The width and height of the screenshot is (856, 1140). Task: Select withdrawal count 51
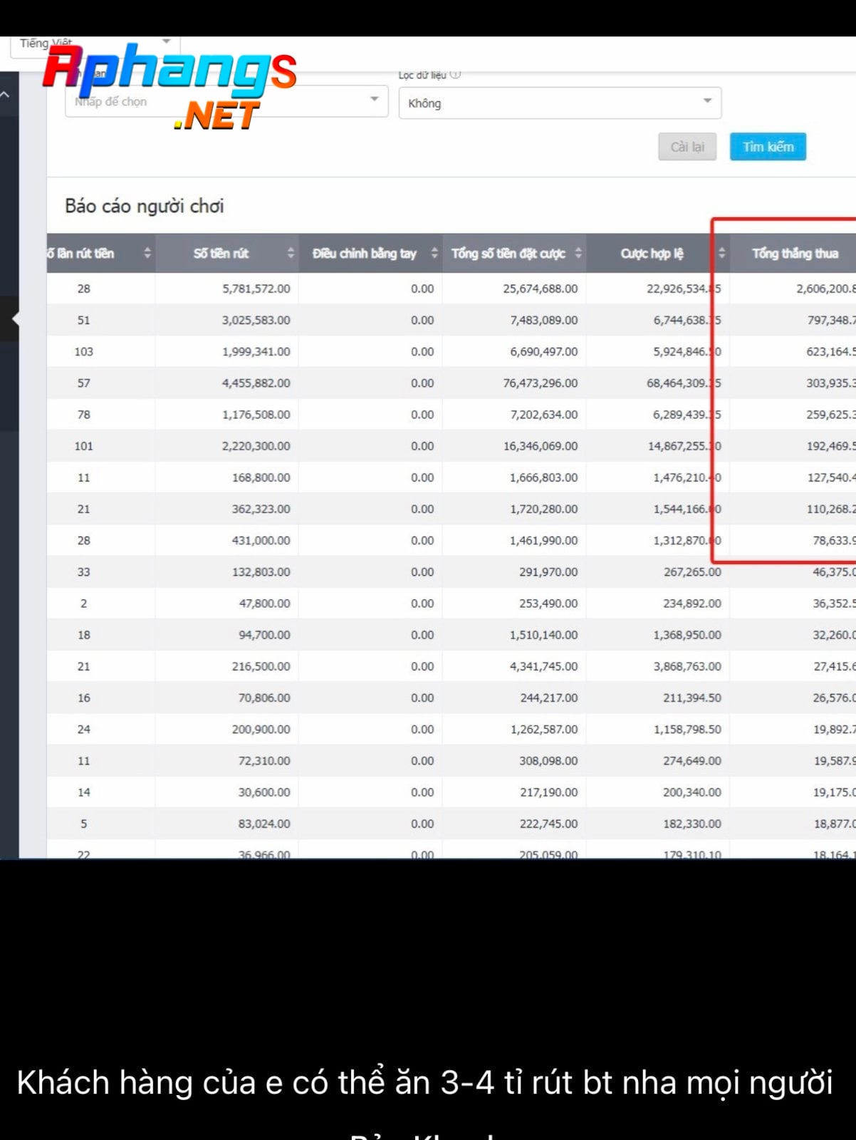(x=84, y=320)
